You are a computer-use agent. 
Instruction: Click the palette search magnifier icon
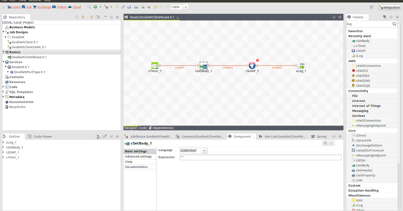point(394,24)
